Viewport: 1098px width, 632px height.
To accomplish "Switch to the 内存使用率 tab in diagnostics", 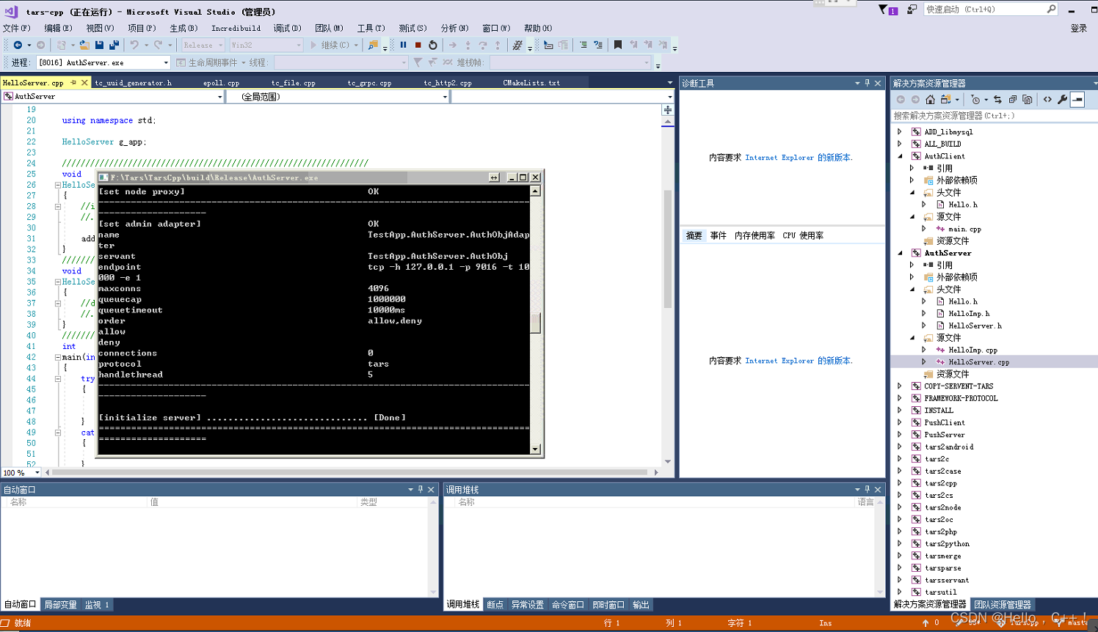I will pyautogui.click(x=755, y=235).
